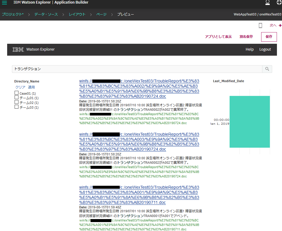Select the プレビュー breadcrumb step
This screenshot has width=282, height=231.
click(x=126, y=14)
